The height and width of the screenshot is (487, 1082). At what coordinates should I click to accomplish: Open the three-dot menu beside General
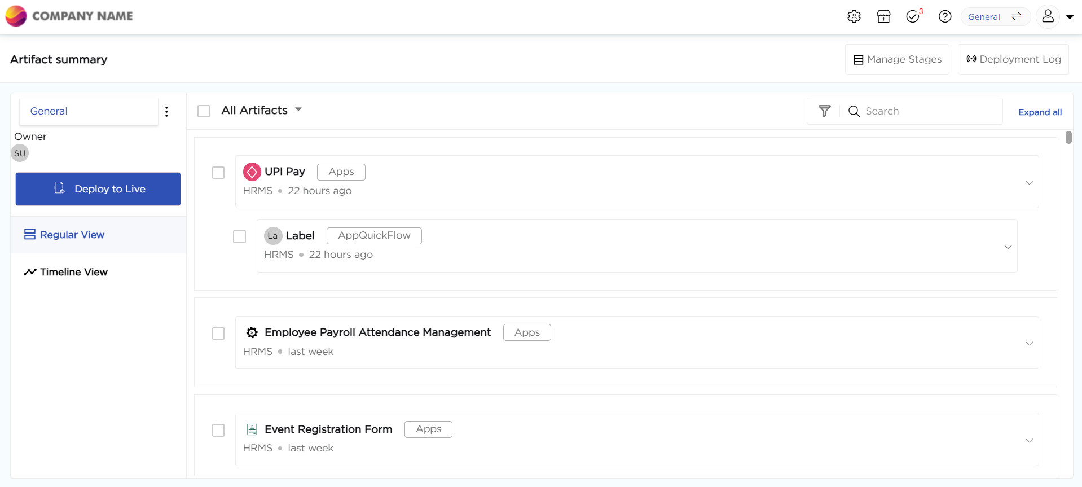pyautogui.click(x=166, y=112)
